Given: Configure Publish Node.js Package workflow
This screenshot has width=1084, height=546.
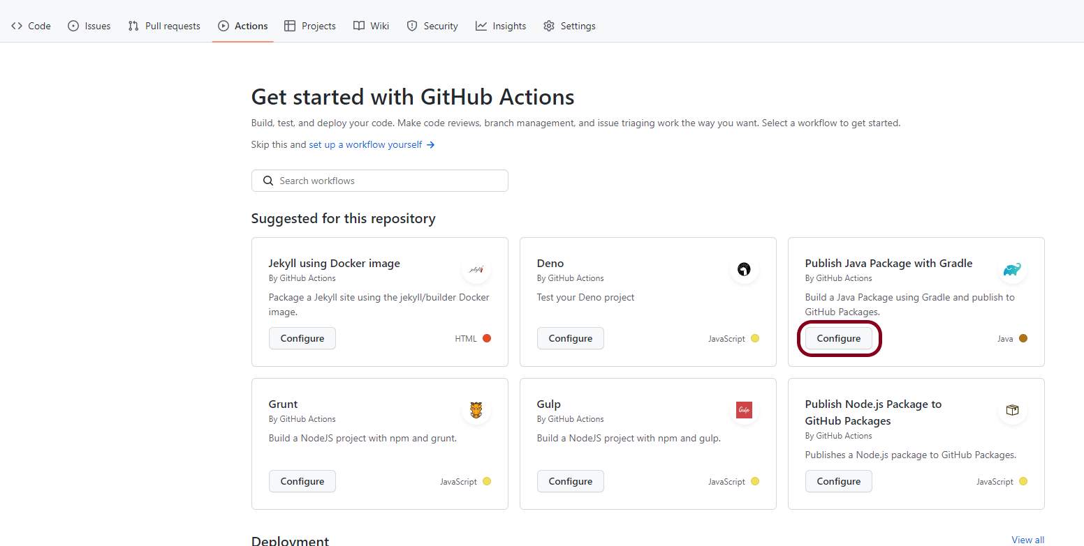Looking at the screenshot, I should [839, 481].
